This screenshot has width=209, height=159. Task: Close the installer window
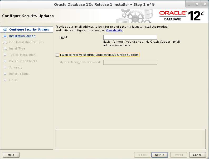[x=205, y=4]
